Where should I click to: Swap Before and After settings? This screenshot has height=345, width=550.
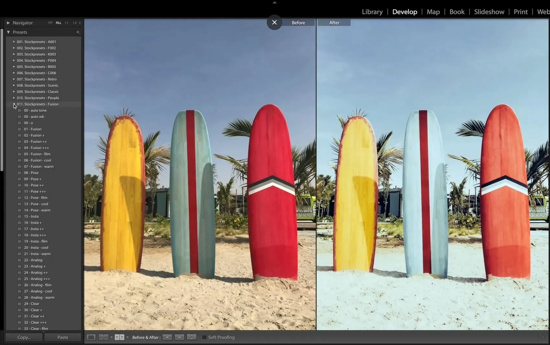pyautogui.click(x=192, y=337)
